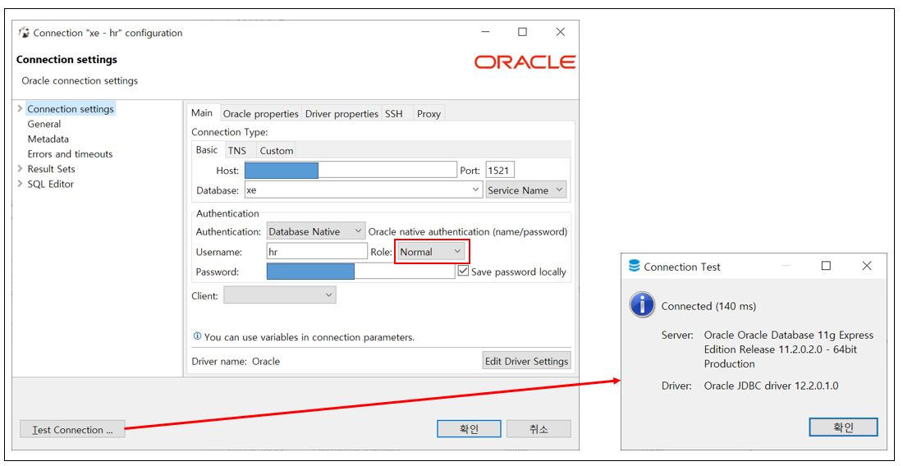Image resolution: width=903 pixels, height=466 pixels.
Task: Click the Host input field
Action: pyautogui.click(x=351, y=171)
